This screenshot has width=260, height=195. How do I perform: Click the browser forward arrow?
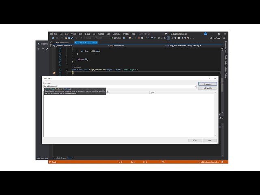click(43, 49)
